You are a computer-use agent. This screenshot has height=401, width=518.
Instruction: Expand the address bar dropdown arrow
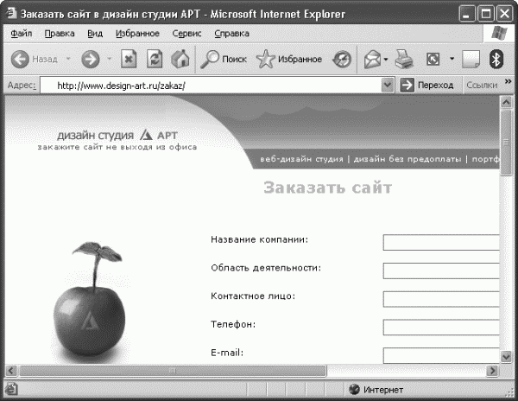click(388, 85)
